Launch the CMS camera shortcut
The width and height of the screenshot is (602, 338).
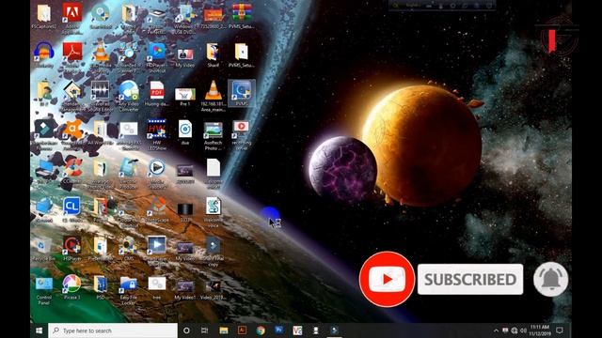click(x=129, y=249)
